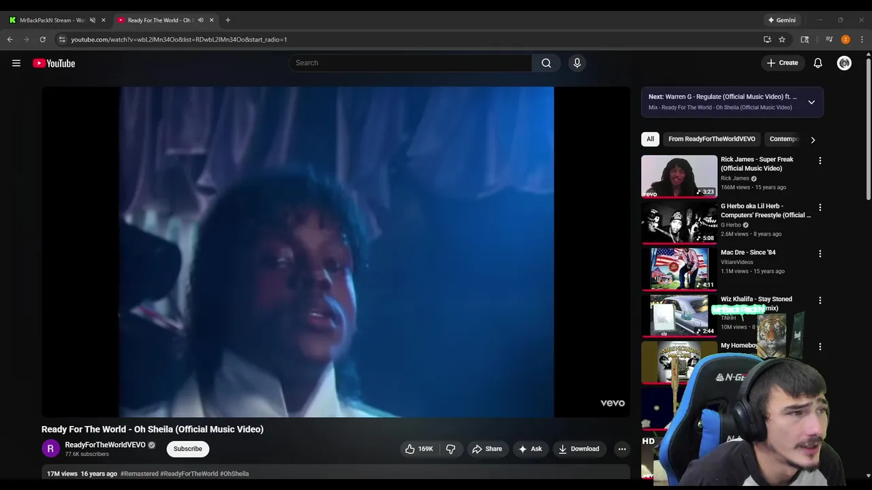
Task: Click the vevo watermark on video
Action: [x=612, y=403]
